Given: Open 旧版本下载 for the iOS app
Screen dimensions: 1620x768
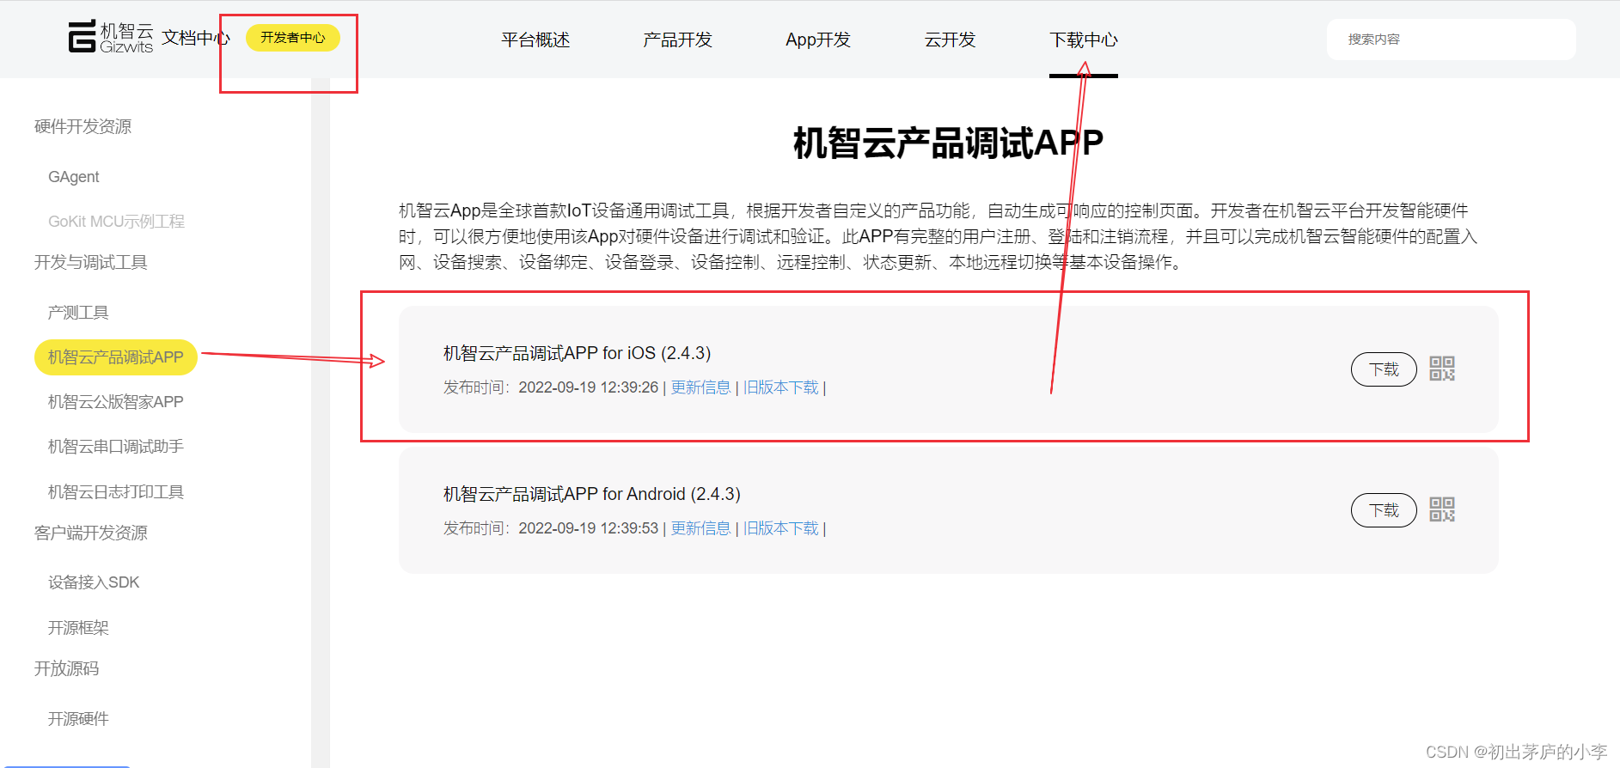Looking at the screenshot, I should pyautogui.click(x=781, y=387).
